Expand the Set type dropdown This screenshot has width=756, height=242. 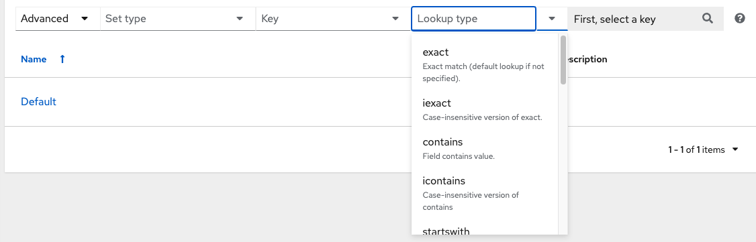(x=178, y=19)
